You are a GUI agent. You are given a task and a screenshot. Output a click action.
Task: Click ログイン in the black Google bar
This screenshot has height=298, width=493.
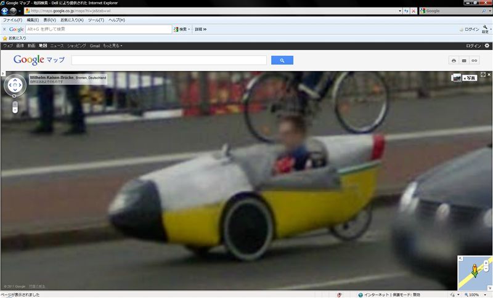(x=473, y=46)
